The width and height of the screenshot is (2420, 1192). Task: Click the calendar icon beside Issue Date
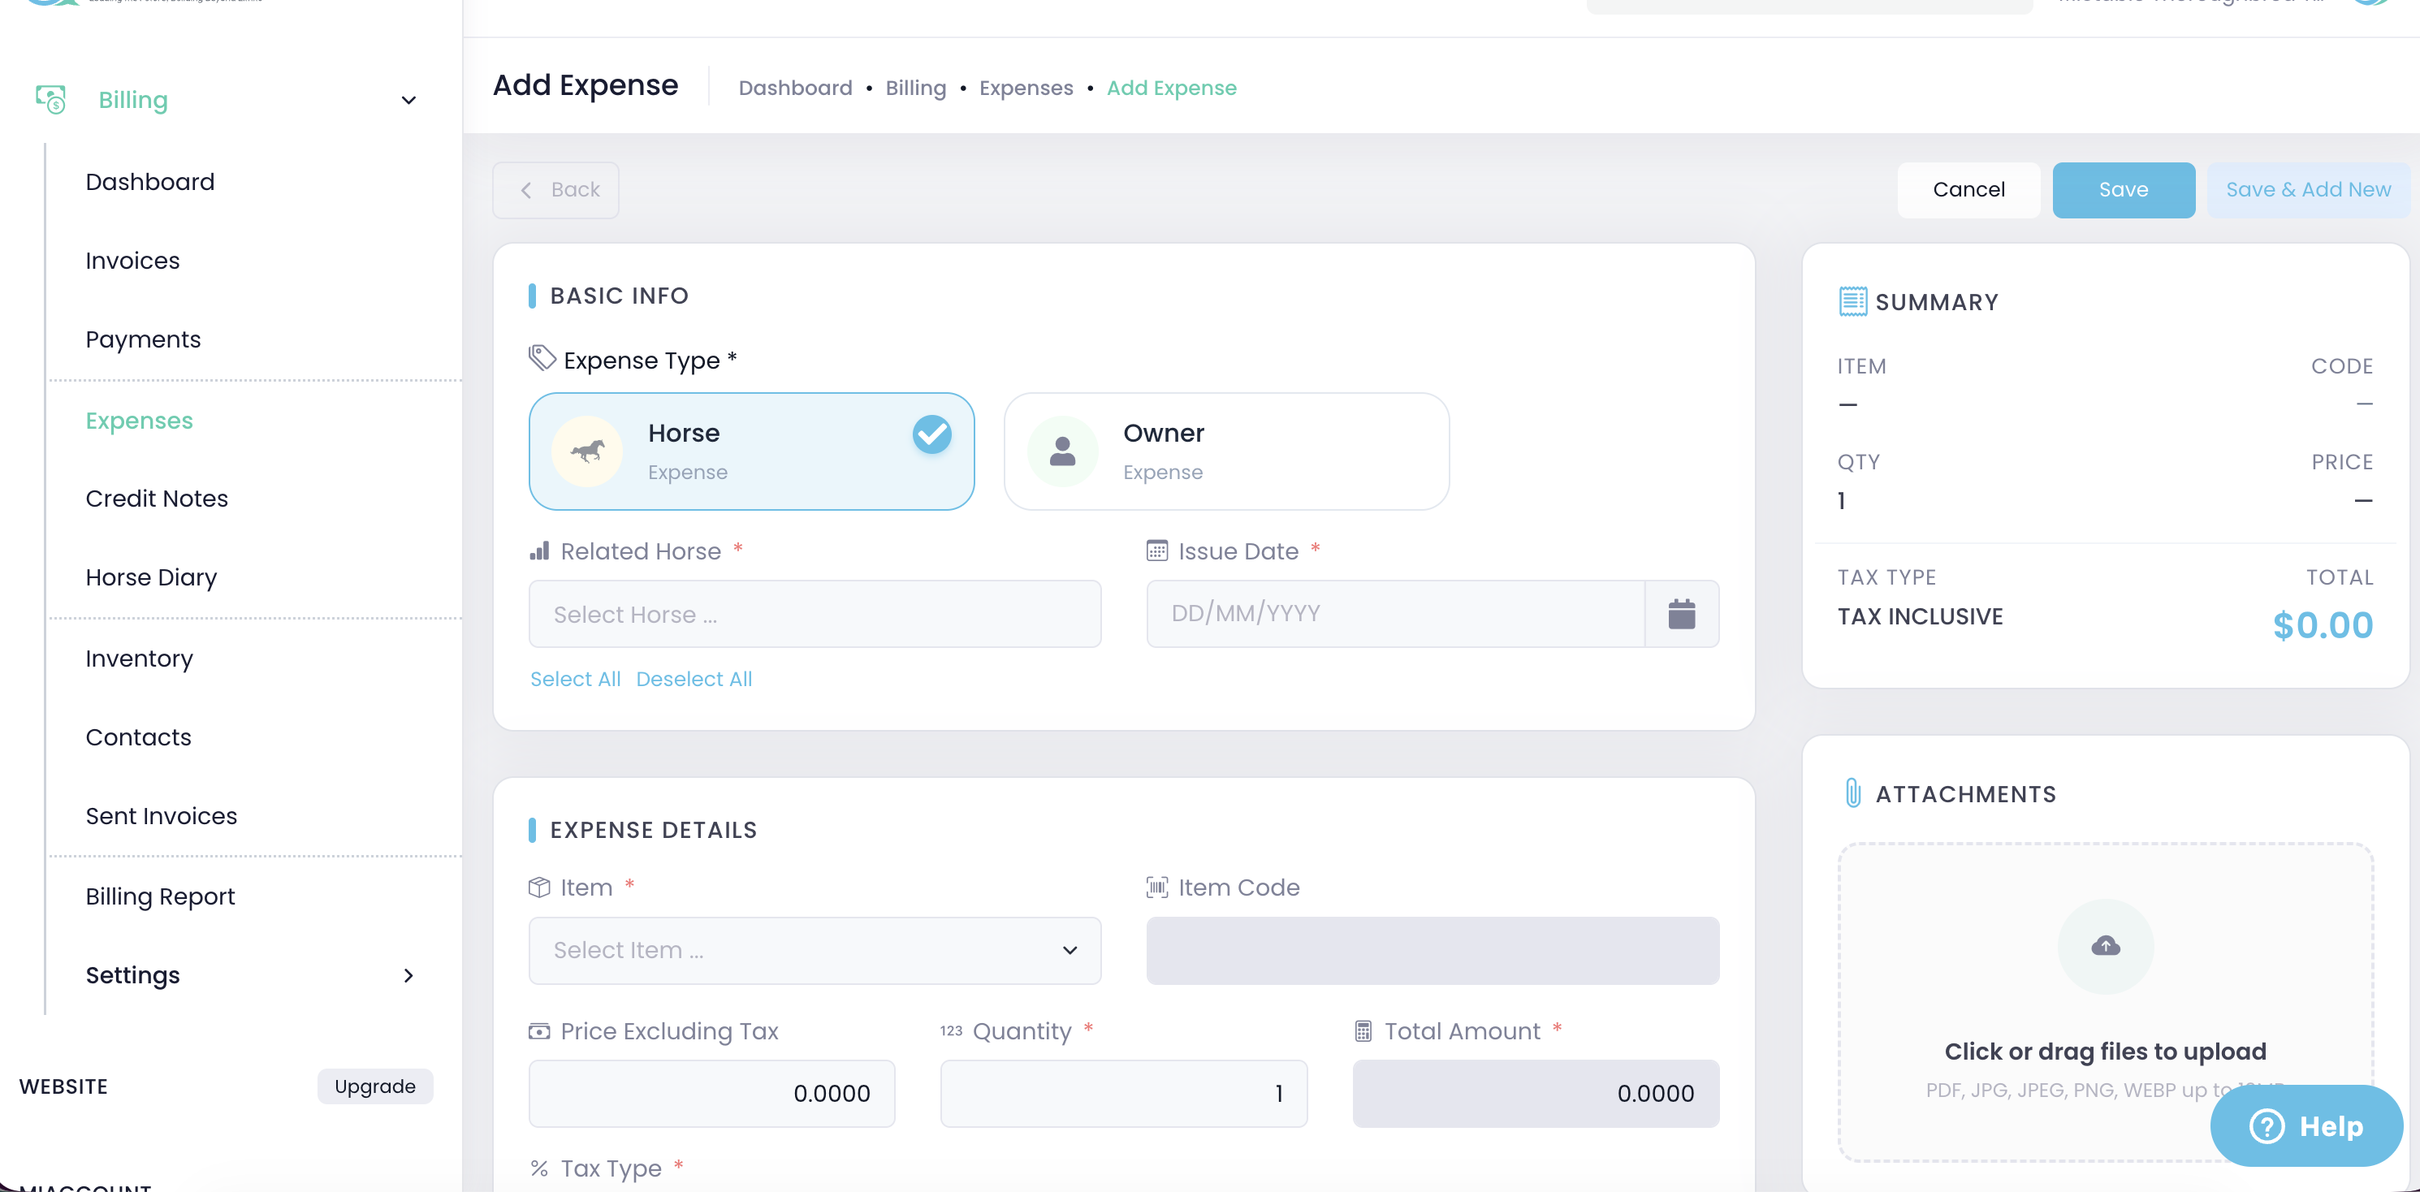[x=1681, y=615]
